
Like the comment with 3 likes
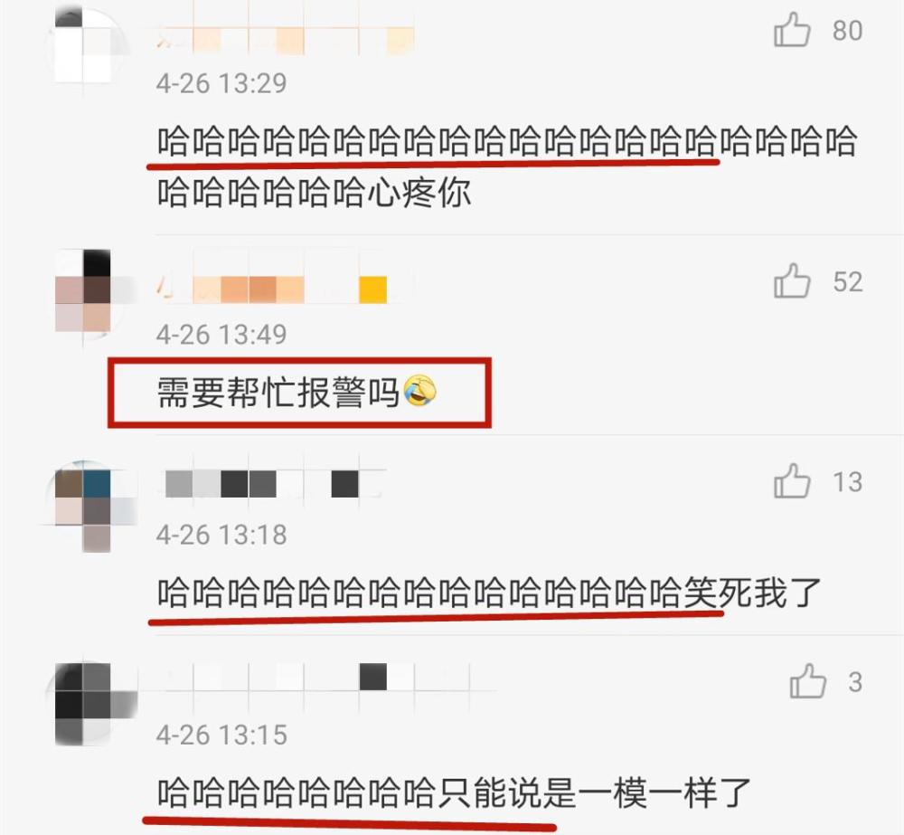tap(807, 681)
